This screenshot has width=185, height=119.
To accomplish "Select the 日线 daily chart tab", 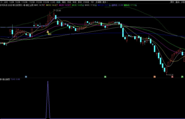I will click(x=58, y=2).
